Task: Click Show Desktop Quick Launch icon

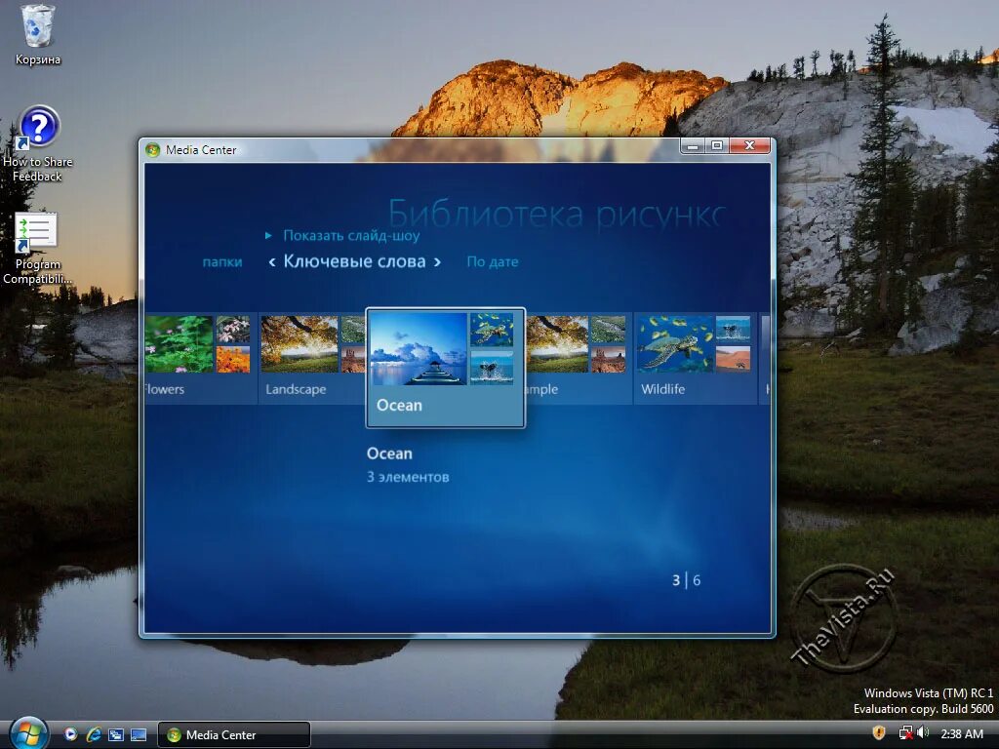Action: (139, 734)
